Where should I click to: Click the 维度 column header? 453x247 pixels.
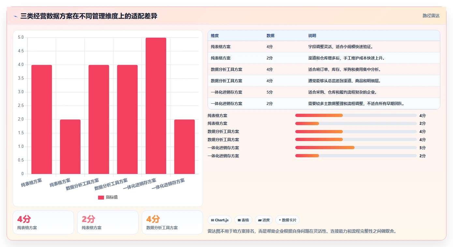pyautogui.click(x=215, y=35)
